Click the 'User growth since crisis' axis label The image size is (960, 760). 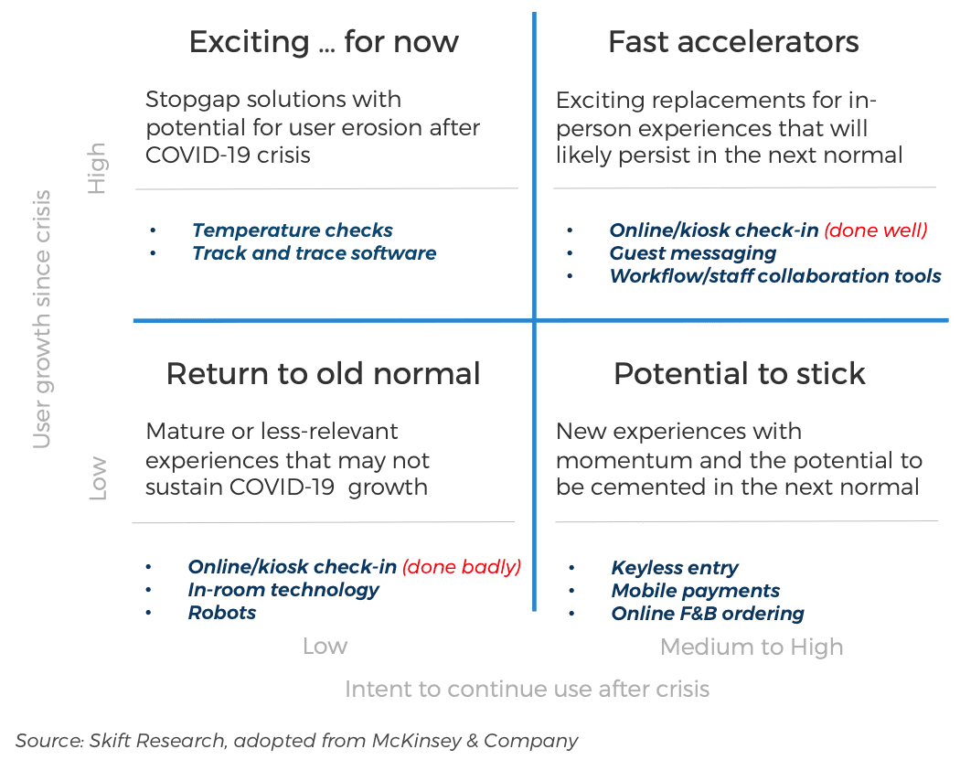pyautogui.click(x=42, y=319)
